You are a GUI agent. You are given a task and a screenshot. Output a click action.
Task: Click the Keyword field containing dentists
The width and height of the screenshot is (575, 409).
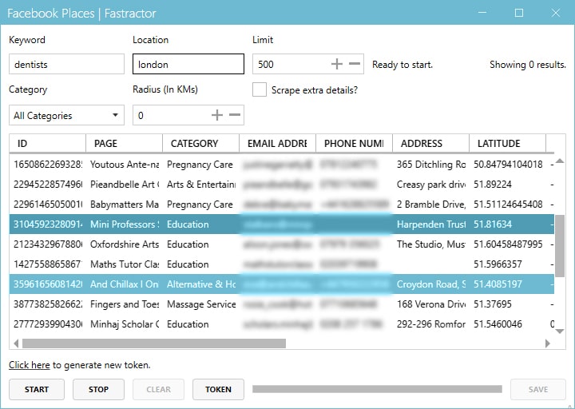(67, 64)
